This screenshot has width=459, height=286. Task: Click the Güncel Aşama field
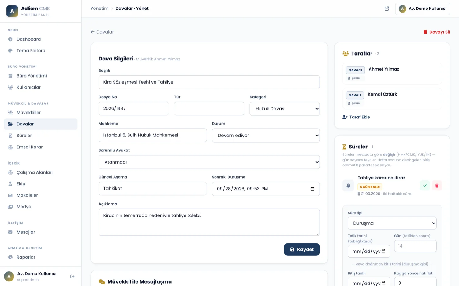point(152,189)
